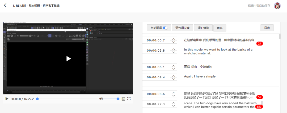Screen dimensions: 287x113
Task: Open the user avatar menu
Action: (x=277, y=6)
